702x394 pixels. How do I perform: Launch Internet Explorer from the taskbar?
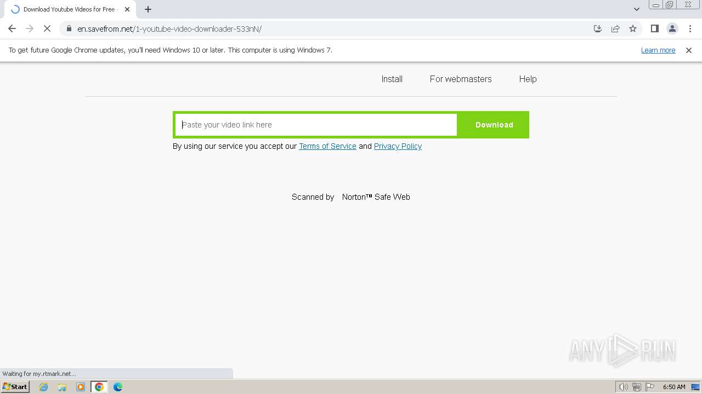(44, 387)
